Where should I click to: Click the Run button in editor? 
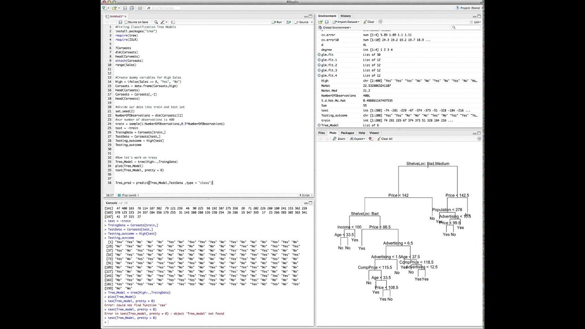coord(277,22)
